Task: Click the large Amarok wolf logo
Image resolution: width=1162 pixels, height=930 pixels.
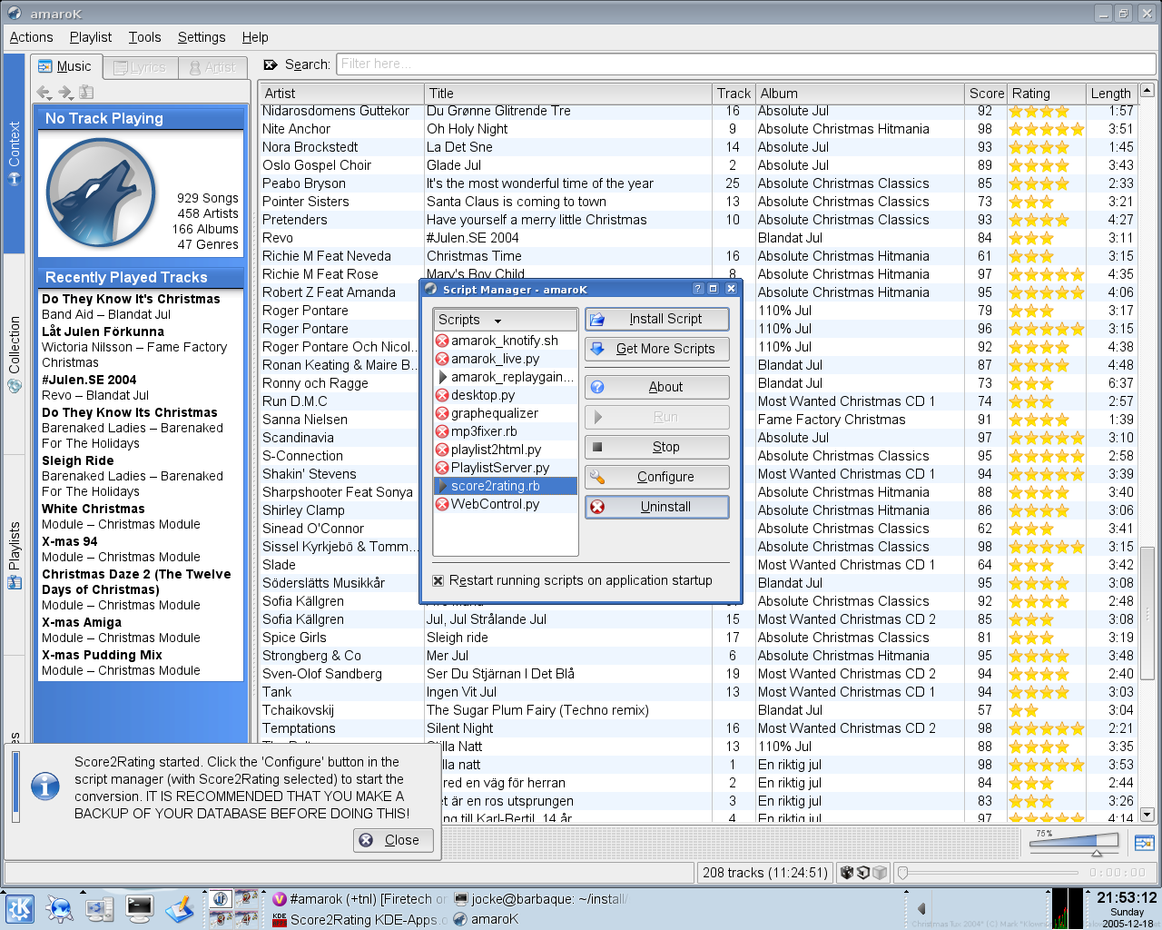Action: (x=100, y=193)
